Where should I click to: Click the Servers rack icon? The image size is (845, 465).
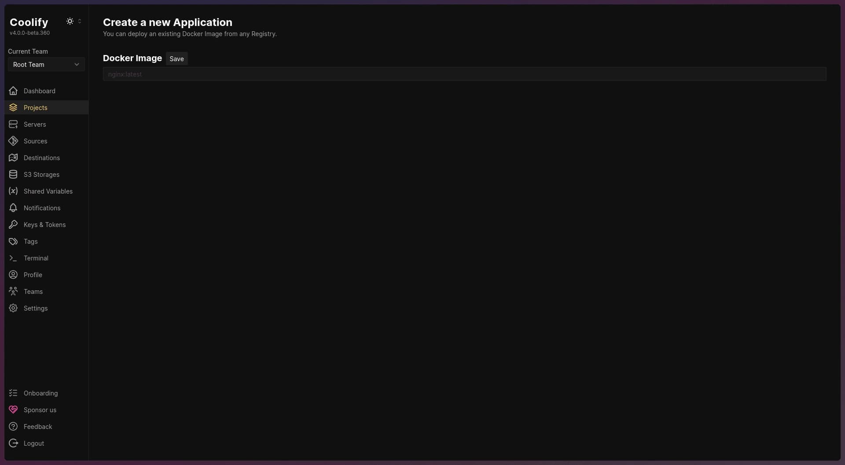pyautogui.click(x=13, y=124)
